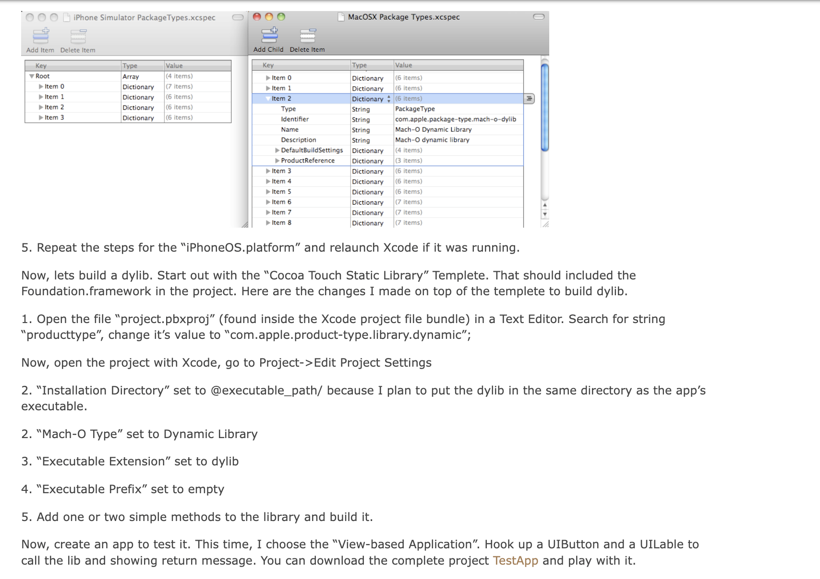The width and height of the screenshot is (820, 579).
Task: Collapse Item 2 in MacOSX window
Action: click(268, 99)
